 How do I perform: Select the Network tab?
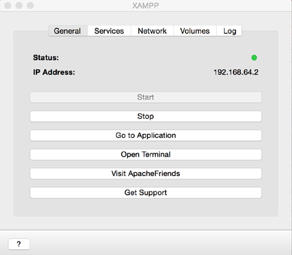(x=152, y=31)
